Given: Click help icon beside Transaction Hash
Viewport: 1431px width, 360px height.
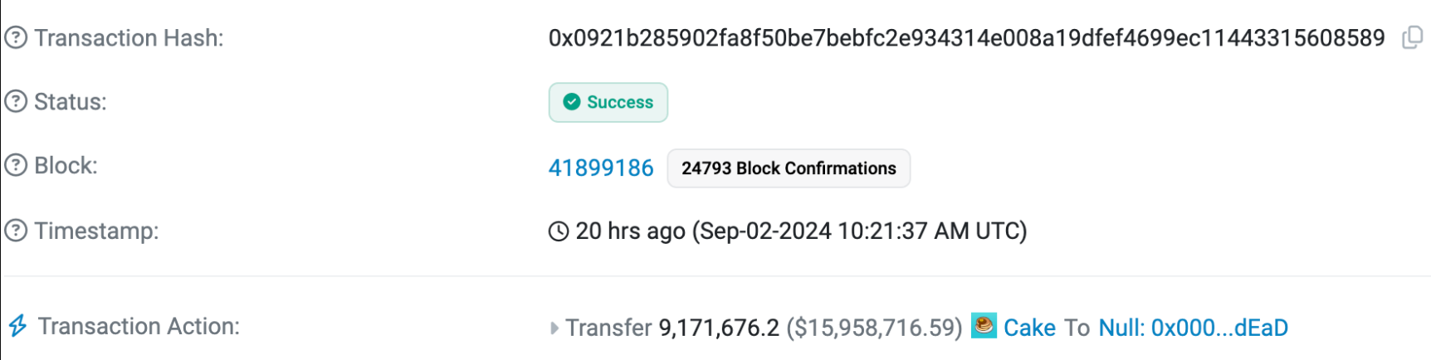Looking at the screenshot, I should pos(16,38).
